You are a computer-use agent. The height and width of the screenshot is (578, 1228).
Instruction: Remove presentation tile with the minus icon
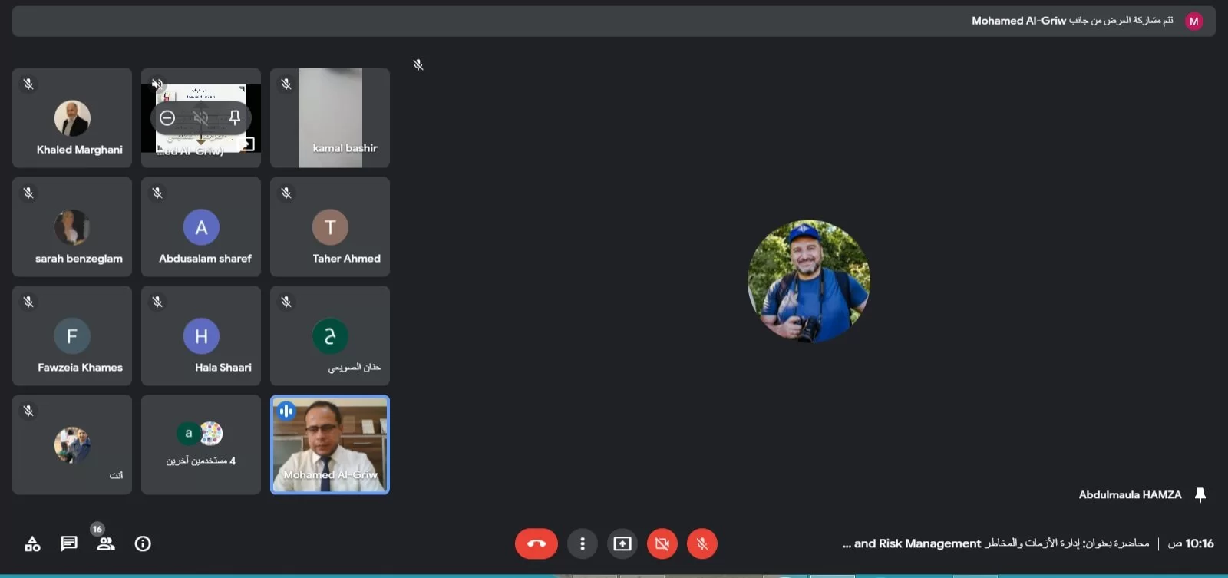tap(167, 117)
